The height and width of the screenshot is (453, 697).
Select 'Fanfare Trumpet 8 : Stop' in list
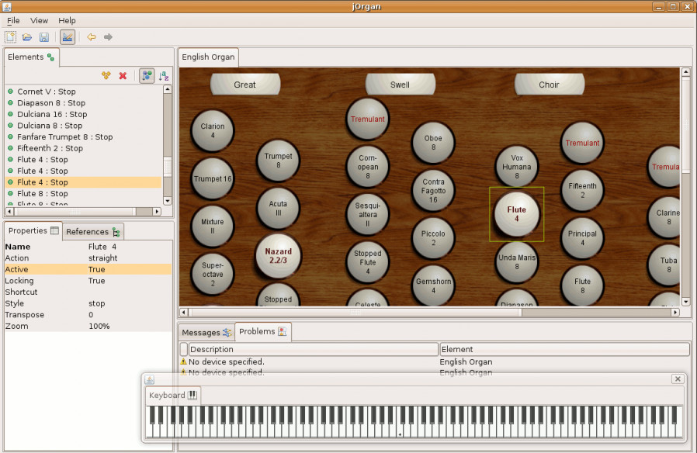65,137
